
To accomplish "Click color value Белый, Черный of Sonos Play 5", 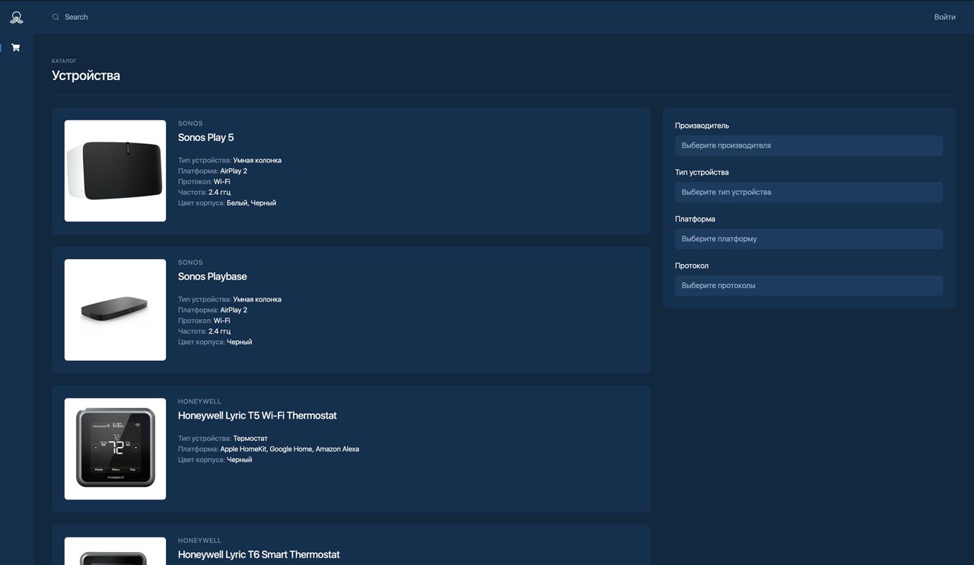I will 251,203.
